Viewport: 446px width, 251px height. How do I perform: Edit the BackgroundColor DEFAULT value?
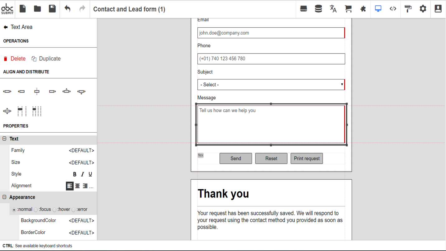click(81, 220)
